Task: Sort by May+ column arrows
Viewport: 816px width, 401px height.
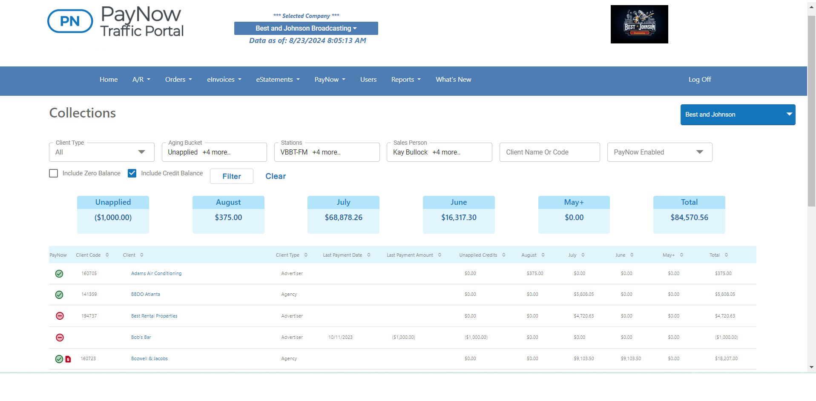Action: point(681,255)
